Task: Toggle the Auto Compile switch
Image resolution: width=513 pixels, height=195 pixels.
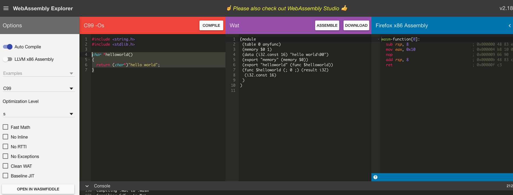Action: tap(8, 47)
